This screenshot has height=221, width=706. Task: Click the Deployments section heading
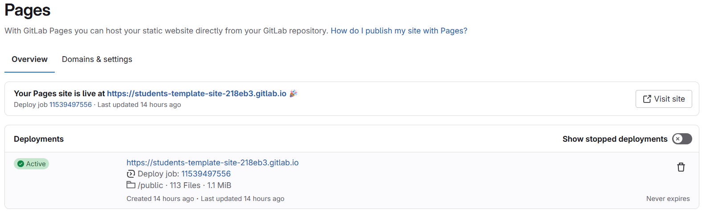coord(39,139)
